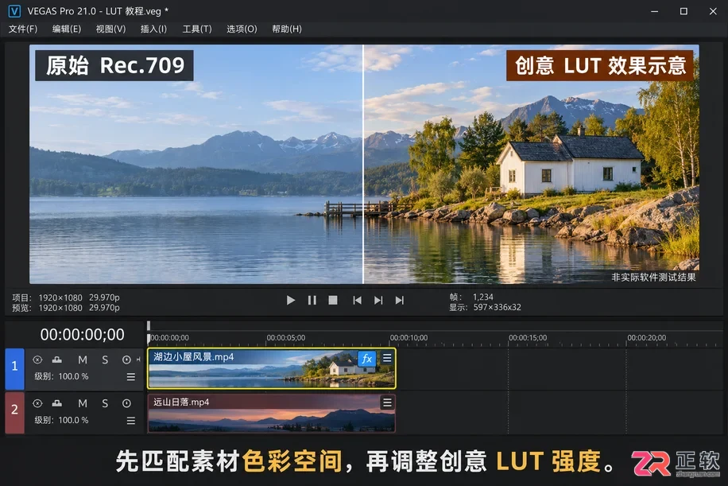728x486 pixels.
Task: Click the 预览: 1920×1080 29.970p info text
Action: (x=65, y=308)
